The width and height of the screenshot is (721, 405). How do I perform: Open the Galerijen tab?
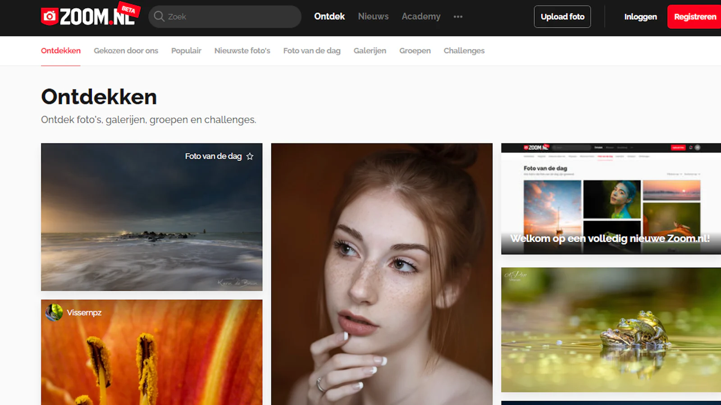[370, 51]
